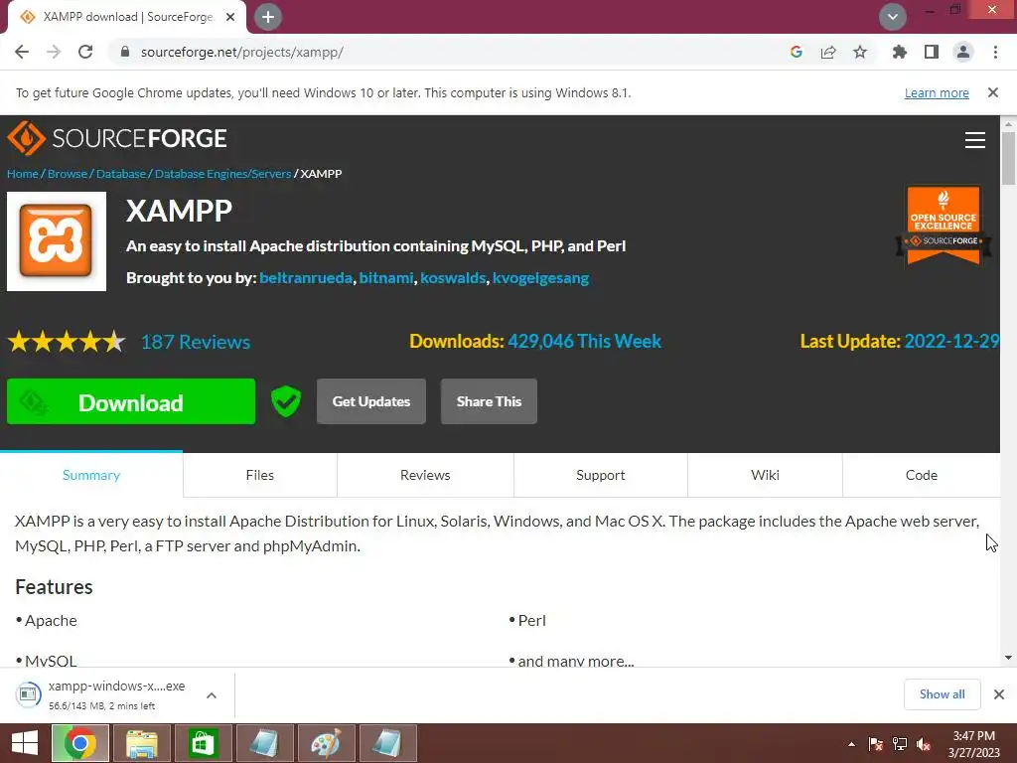Click the scrollbar down arrow
Viewport: 1017px width, 763px height.
tap(1008, 658)
